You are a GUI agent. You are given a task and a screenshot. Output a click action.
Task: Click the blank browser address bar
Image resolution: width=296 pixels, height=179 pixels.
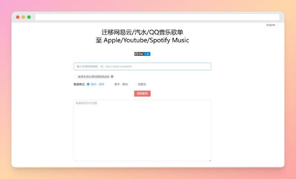pos(158,17)
